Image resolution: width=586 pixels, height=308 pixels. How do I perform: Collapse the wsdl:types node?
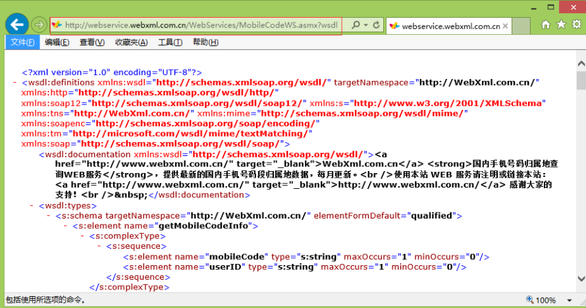pos(32,206)
